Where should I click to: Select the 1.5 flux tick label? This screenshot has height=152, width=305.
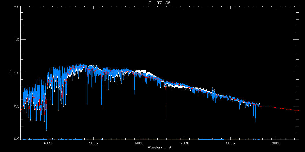coord(17,40)
